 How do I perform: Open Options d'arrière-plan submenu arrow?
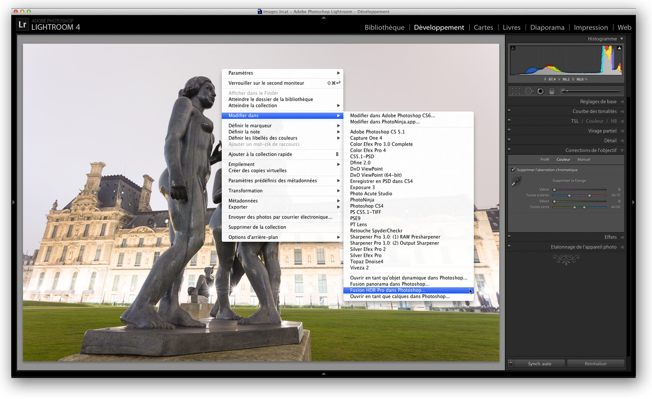[338, 237]
